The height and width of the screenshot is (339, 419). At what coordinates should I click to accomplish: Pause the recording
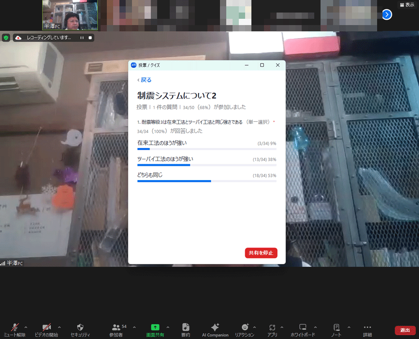[82, 38]
